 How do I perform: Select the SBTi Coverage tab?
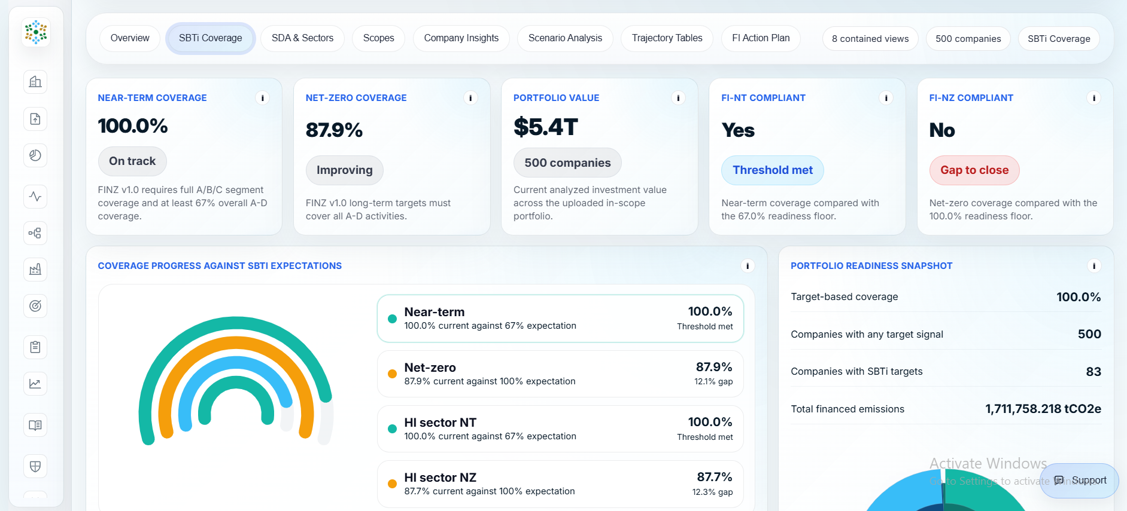(211, 38)
